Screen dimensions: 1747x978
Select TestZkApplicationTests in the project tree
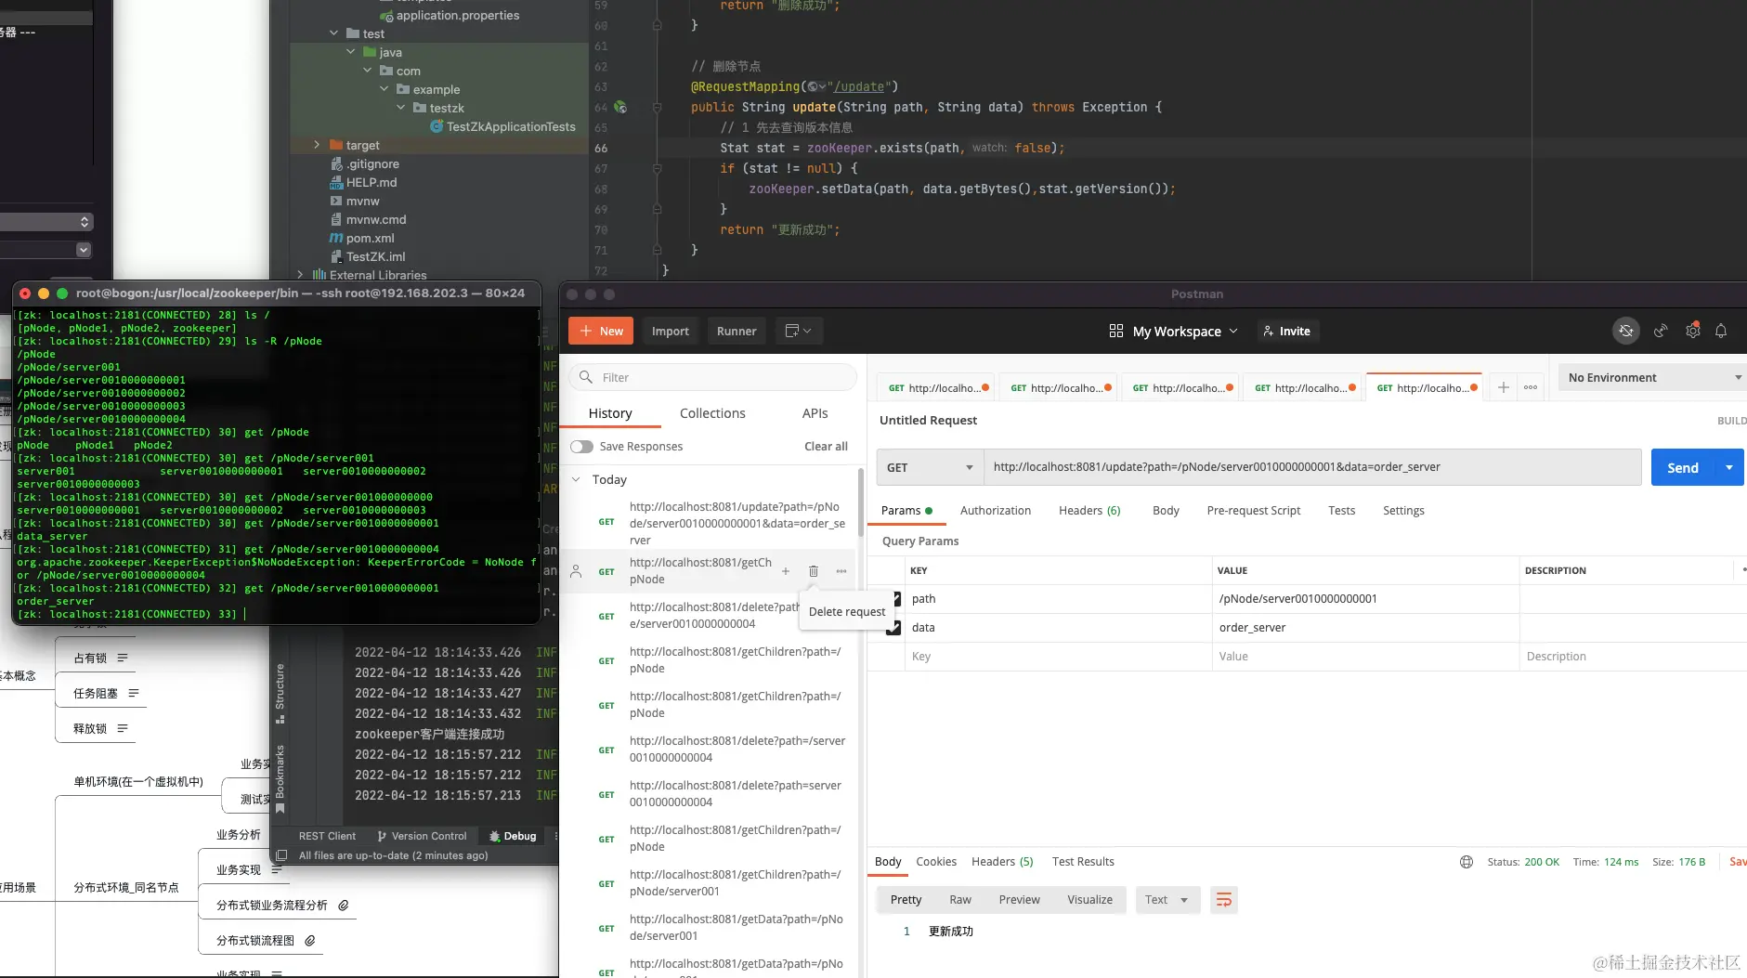tap(511, 126)
